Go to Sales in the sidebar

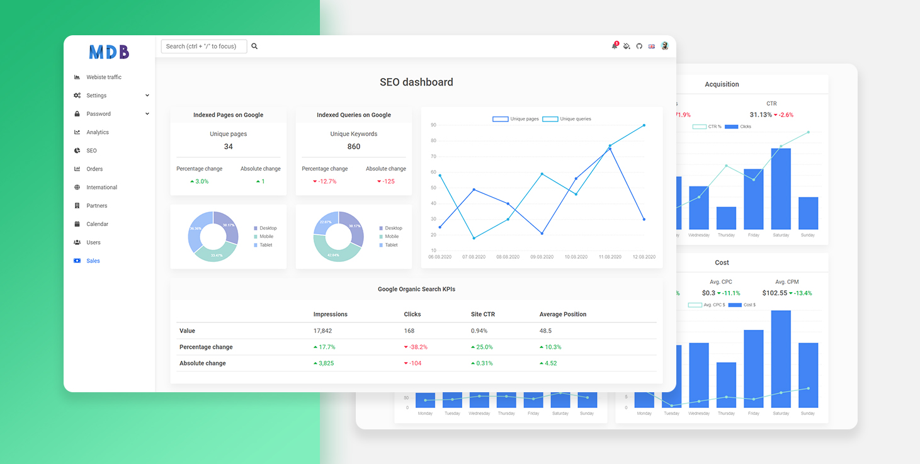coord(93,261)
